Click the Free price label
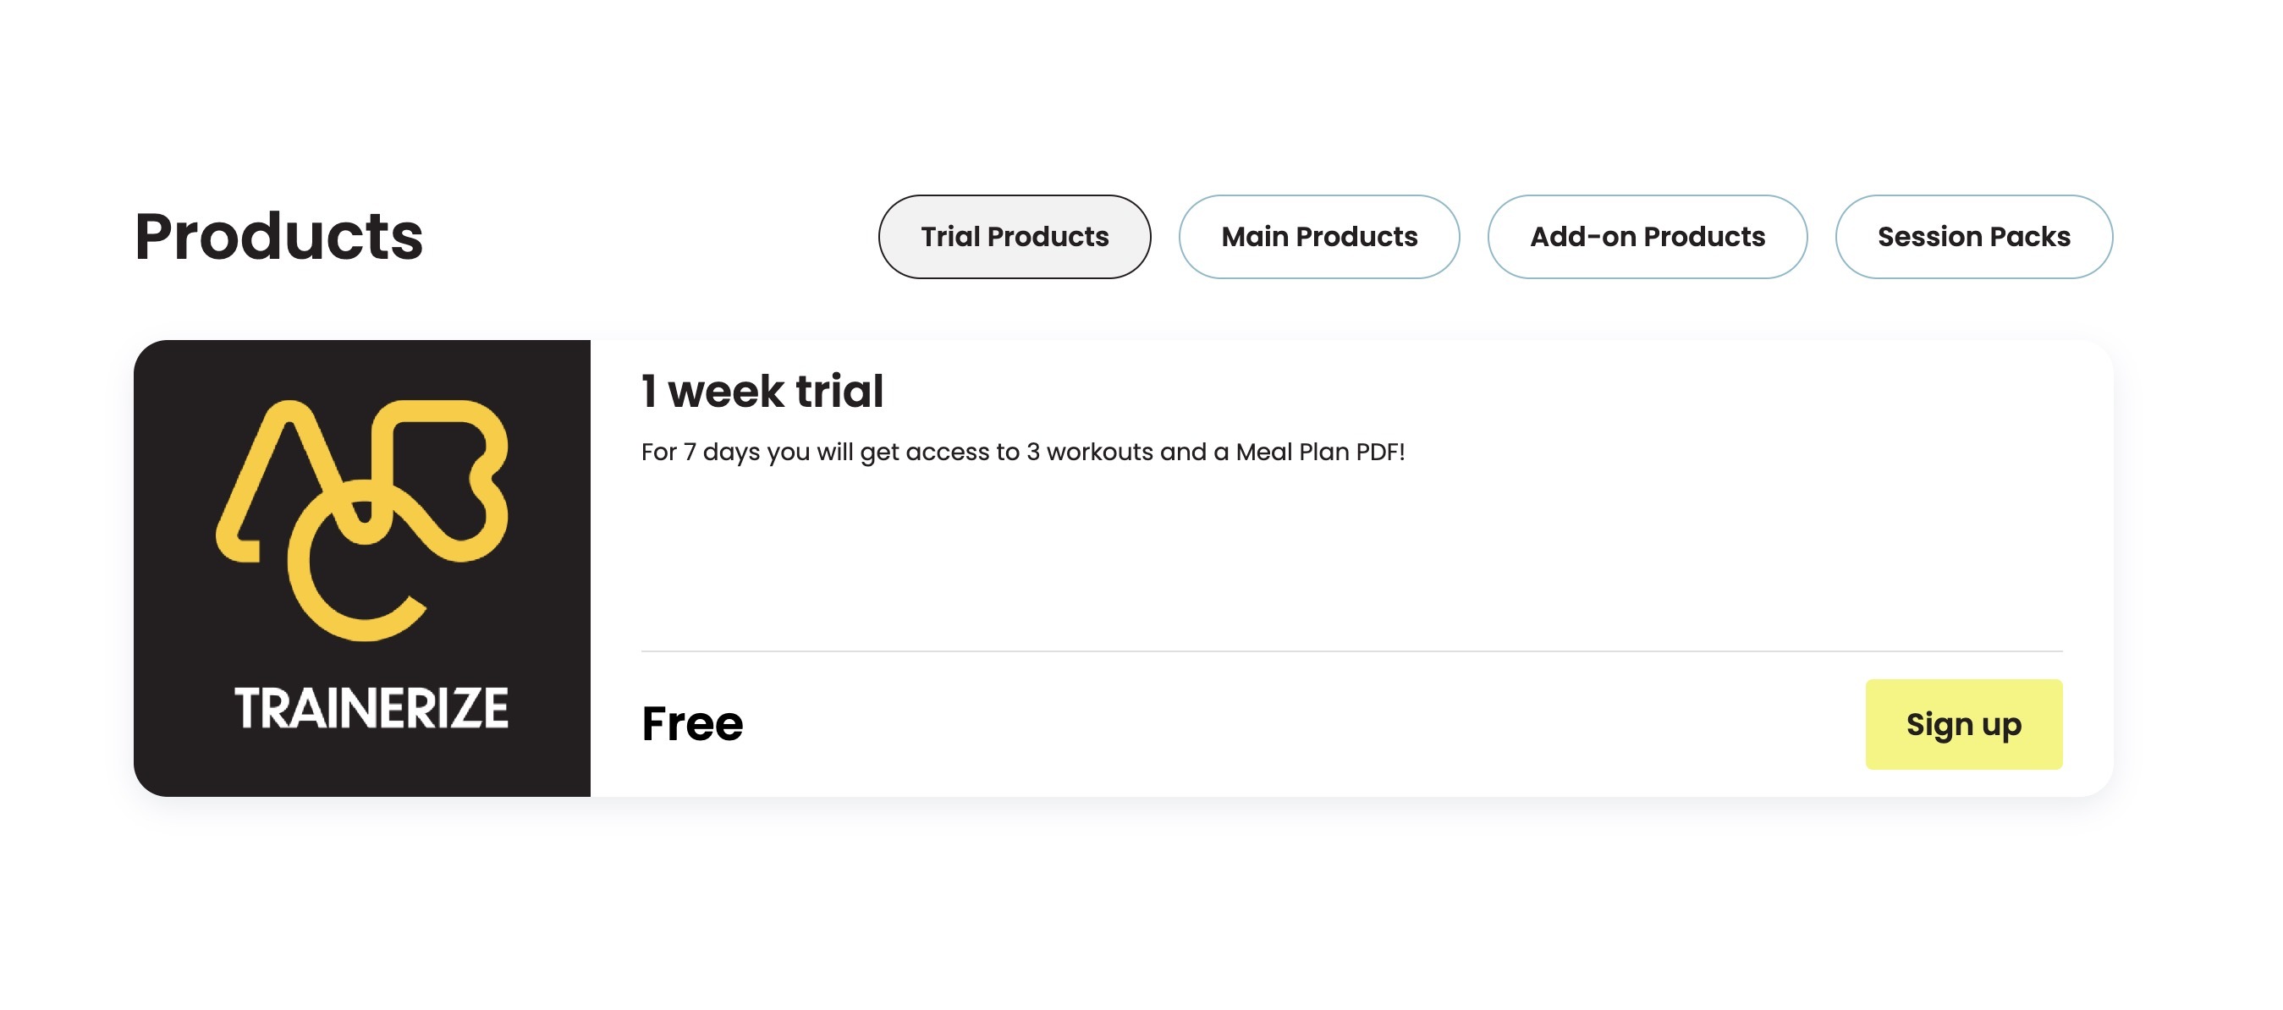 pos(691,723)
